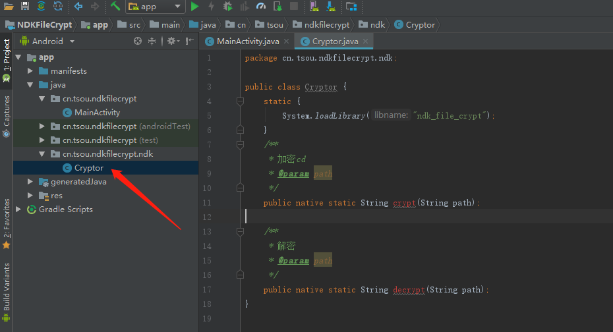Fold the static block at line 4

click(x=240, y=101)
